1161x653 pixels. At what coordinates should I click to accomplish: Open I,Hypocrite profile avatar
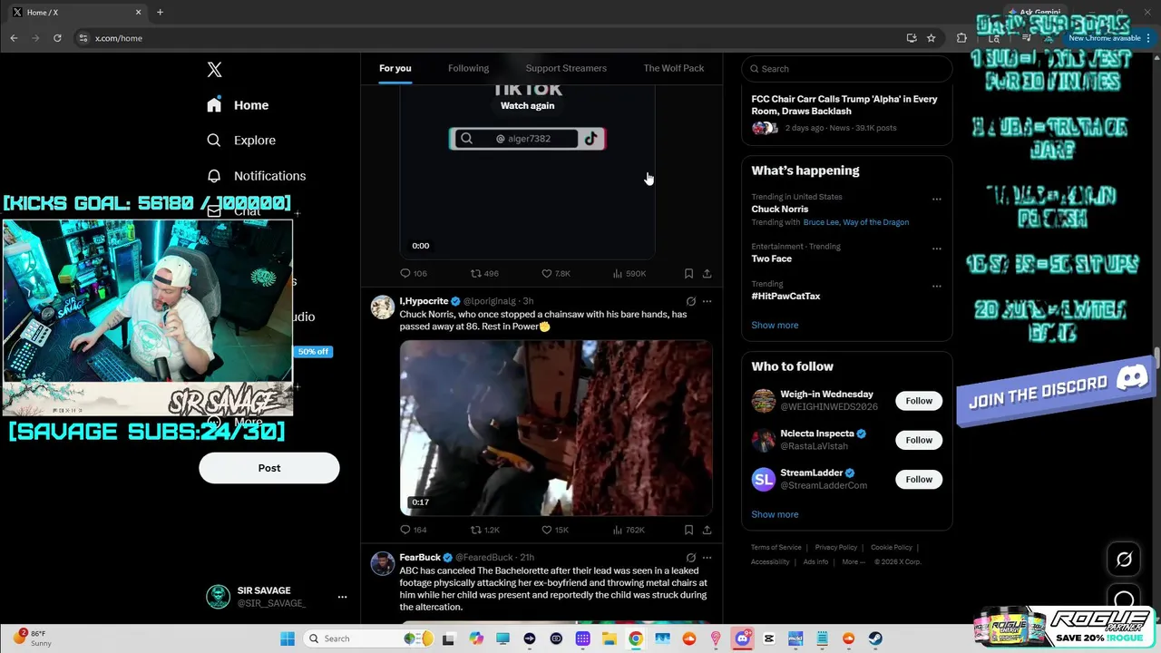coord(383,307)
